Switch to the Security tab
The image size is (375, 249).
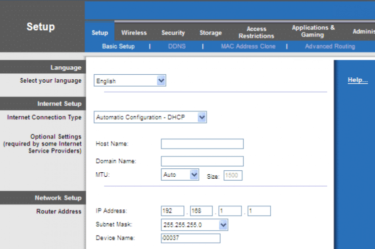tap(173, 33)
